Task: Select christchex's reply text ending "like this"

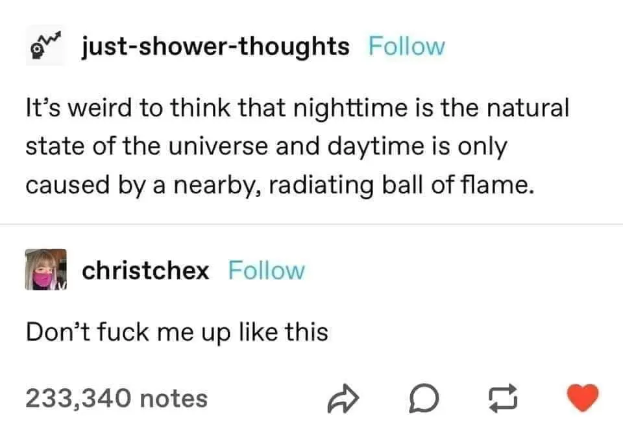Action: pyautogui.click(x=177, y=332)
